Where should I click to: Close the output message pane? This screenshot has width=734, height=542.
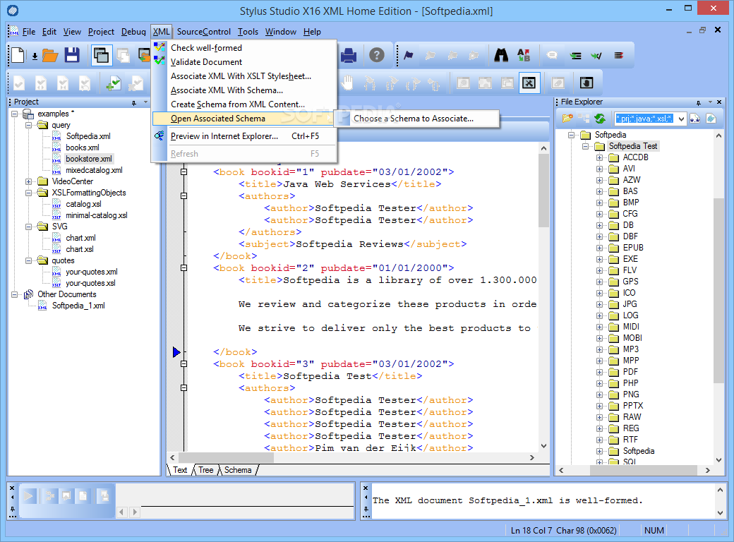pos(366,488)
